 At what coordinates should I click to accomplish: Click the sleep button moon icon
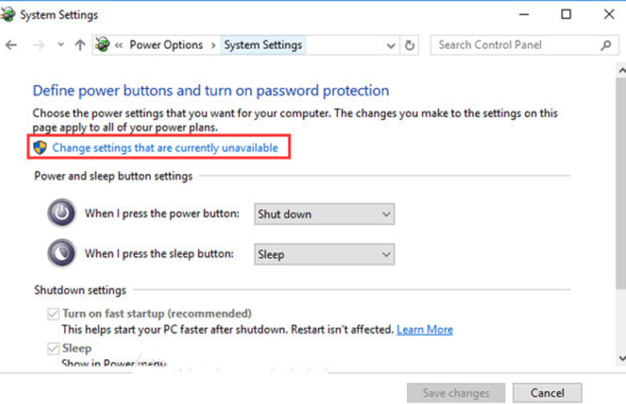[x=62, y=254]
